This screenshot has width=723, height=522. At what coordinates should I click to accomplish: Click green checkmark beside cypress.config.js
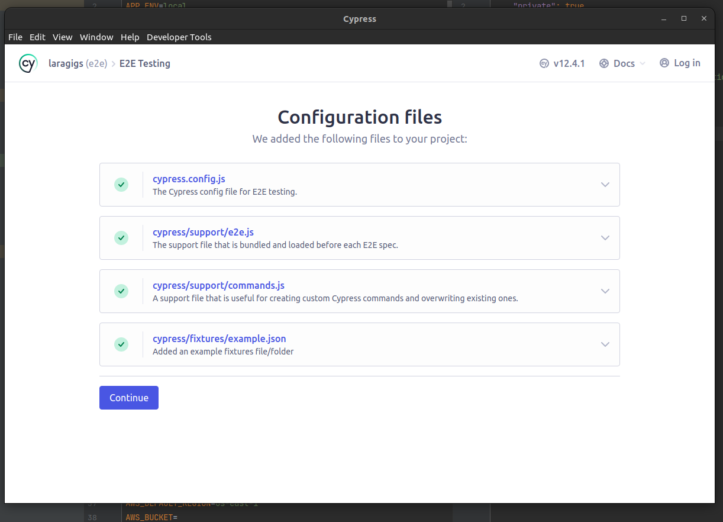point(121,185)
